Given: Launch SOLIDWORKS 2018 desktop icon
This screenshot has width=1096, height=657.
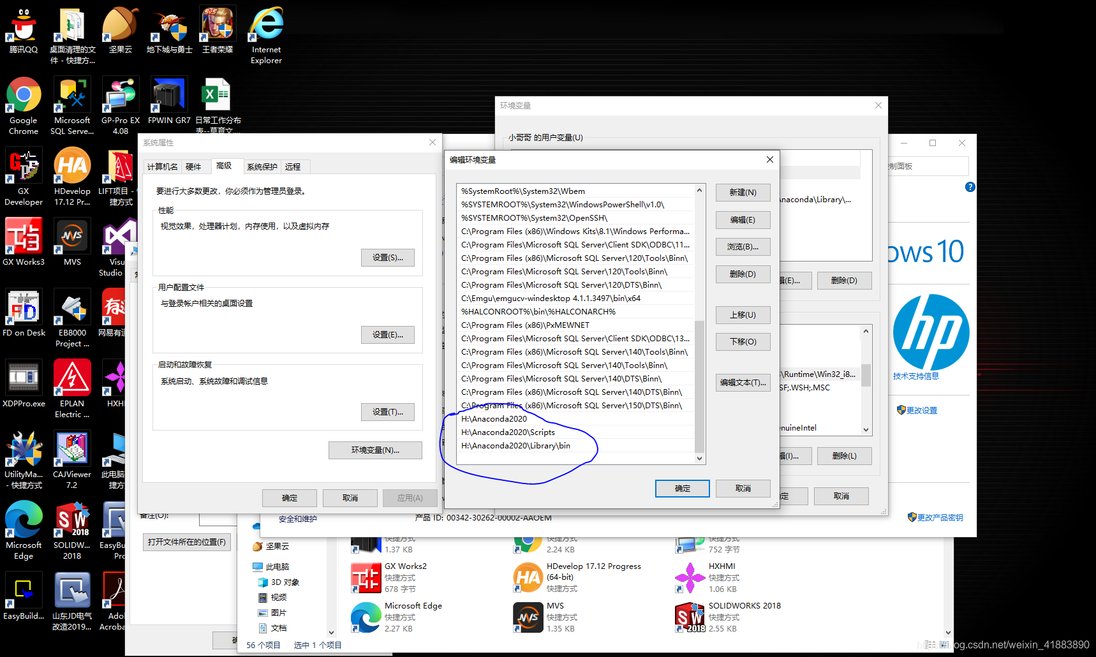Looking at the screenshot, I should click(x=72, y=531).
